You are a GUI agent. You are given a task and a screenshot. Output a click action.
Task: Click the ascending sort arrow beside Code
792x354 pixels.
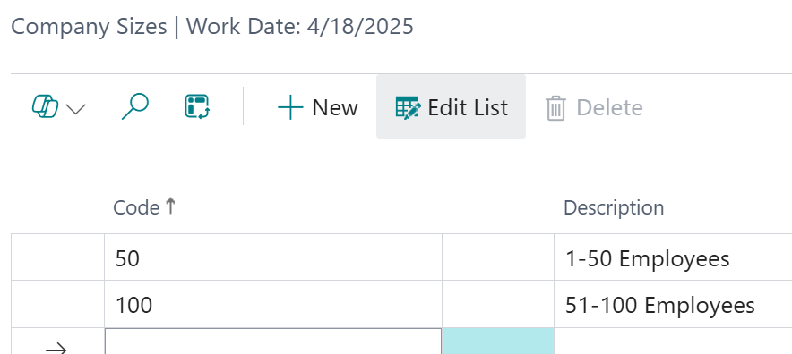pyautogui.click(x=170, y=206)
